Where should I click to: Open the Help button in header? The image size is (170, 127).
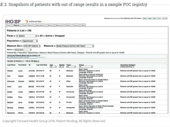(159, 18)
